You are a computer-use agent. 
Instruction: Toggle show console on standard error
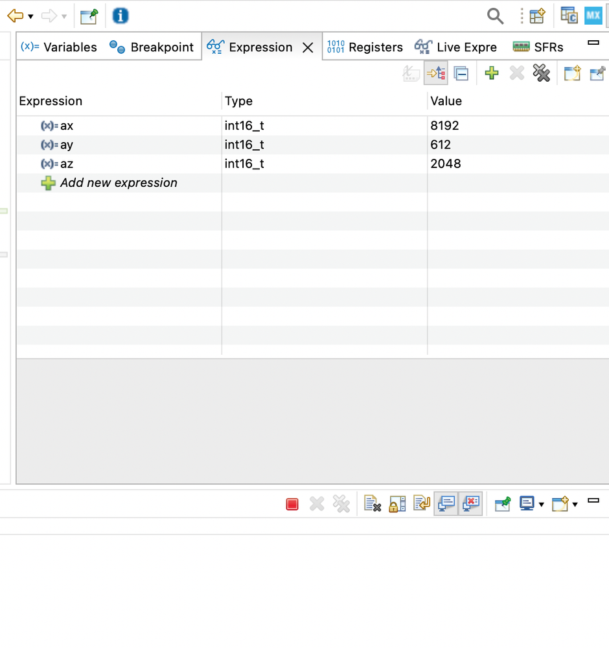click(x=471, y=504)
